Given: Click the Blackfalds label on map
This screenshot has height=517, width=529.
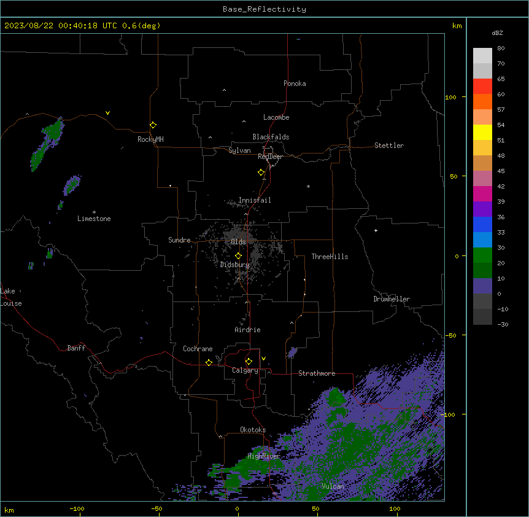Looking at the screenshot, I should tap(271, 137).
